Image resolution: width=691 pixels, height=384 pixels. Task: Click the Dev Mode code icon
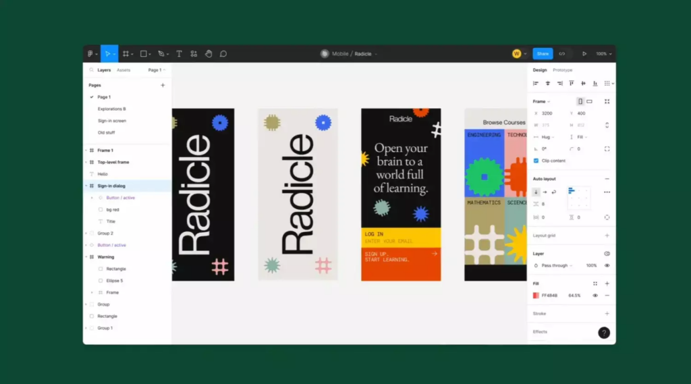562,54
